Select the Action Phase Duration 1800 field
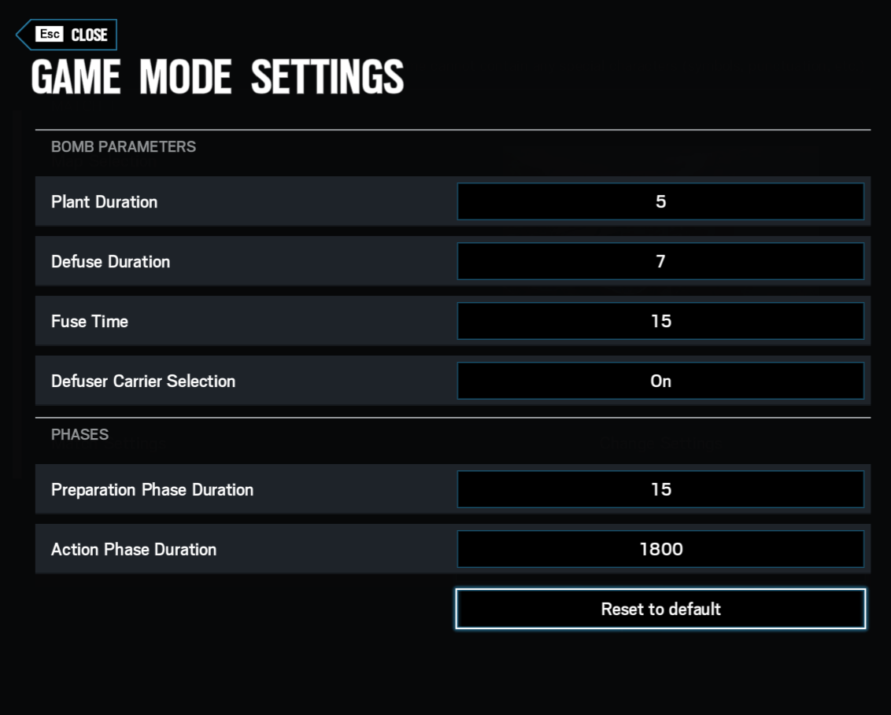 click(x=660, y=550)
